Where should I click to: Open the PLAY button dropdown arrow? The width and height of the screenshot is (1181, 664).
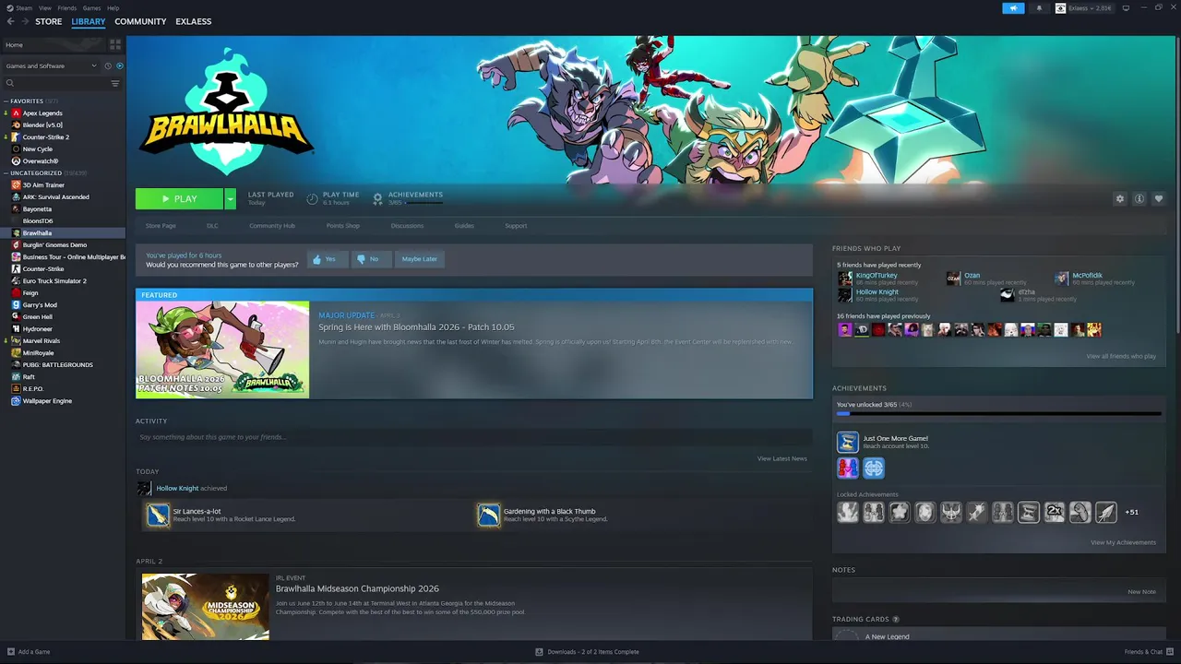230,198
